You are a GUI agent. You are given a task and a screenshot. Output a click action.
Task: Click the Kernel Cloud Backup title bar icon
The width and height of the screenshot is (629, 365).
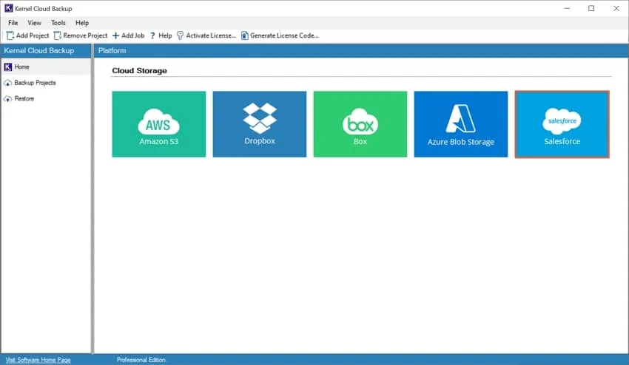pos(8,8)
